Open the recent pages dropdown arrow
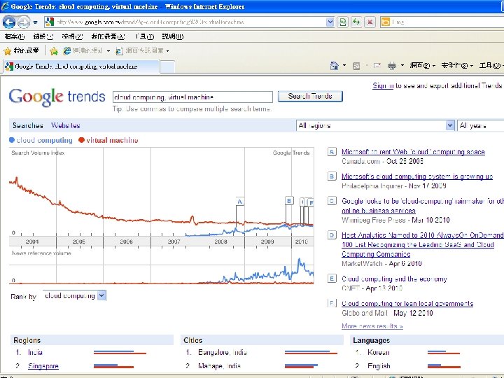Screen dimensions: 504x378 pos(36,22)
